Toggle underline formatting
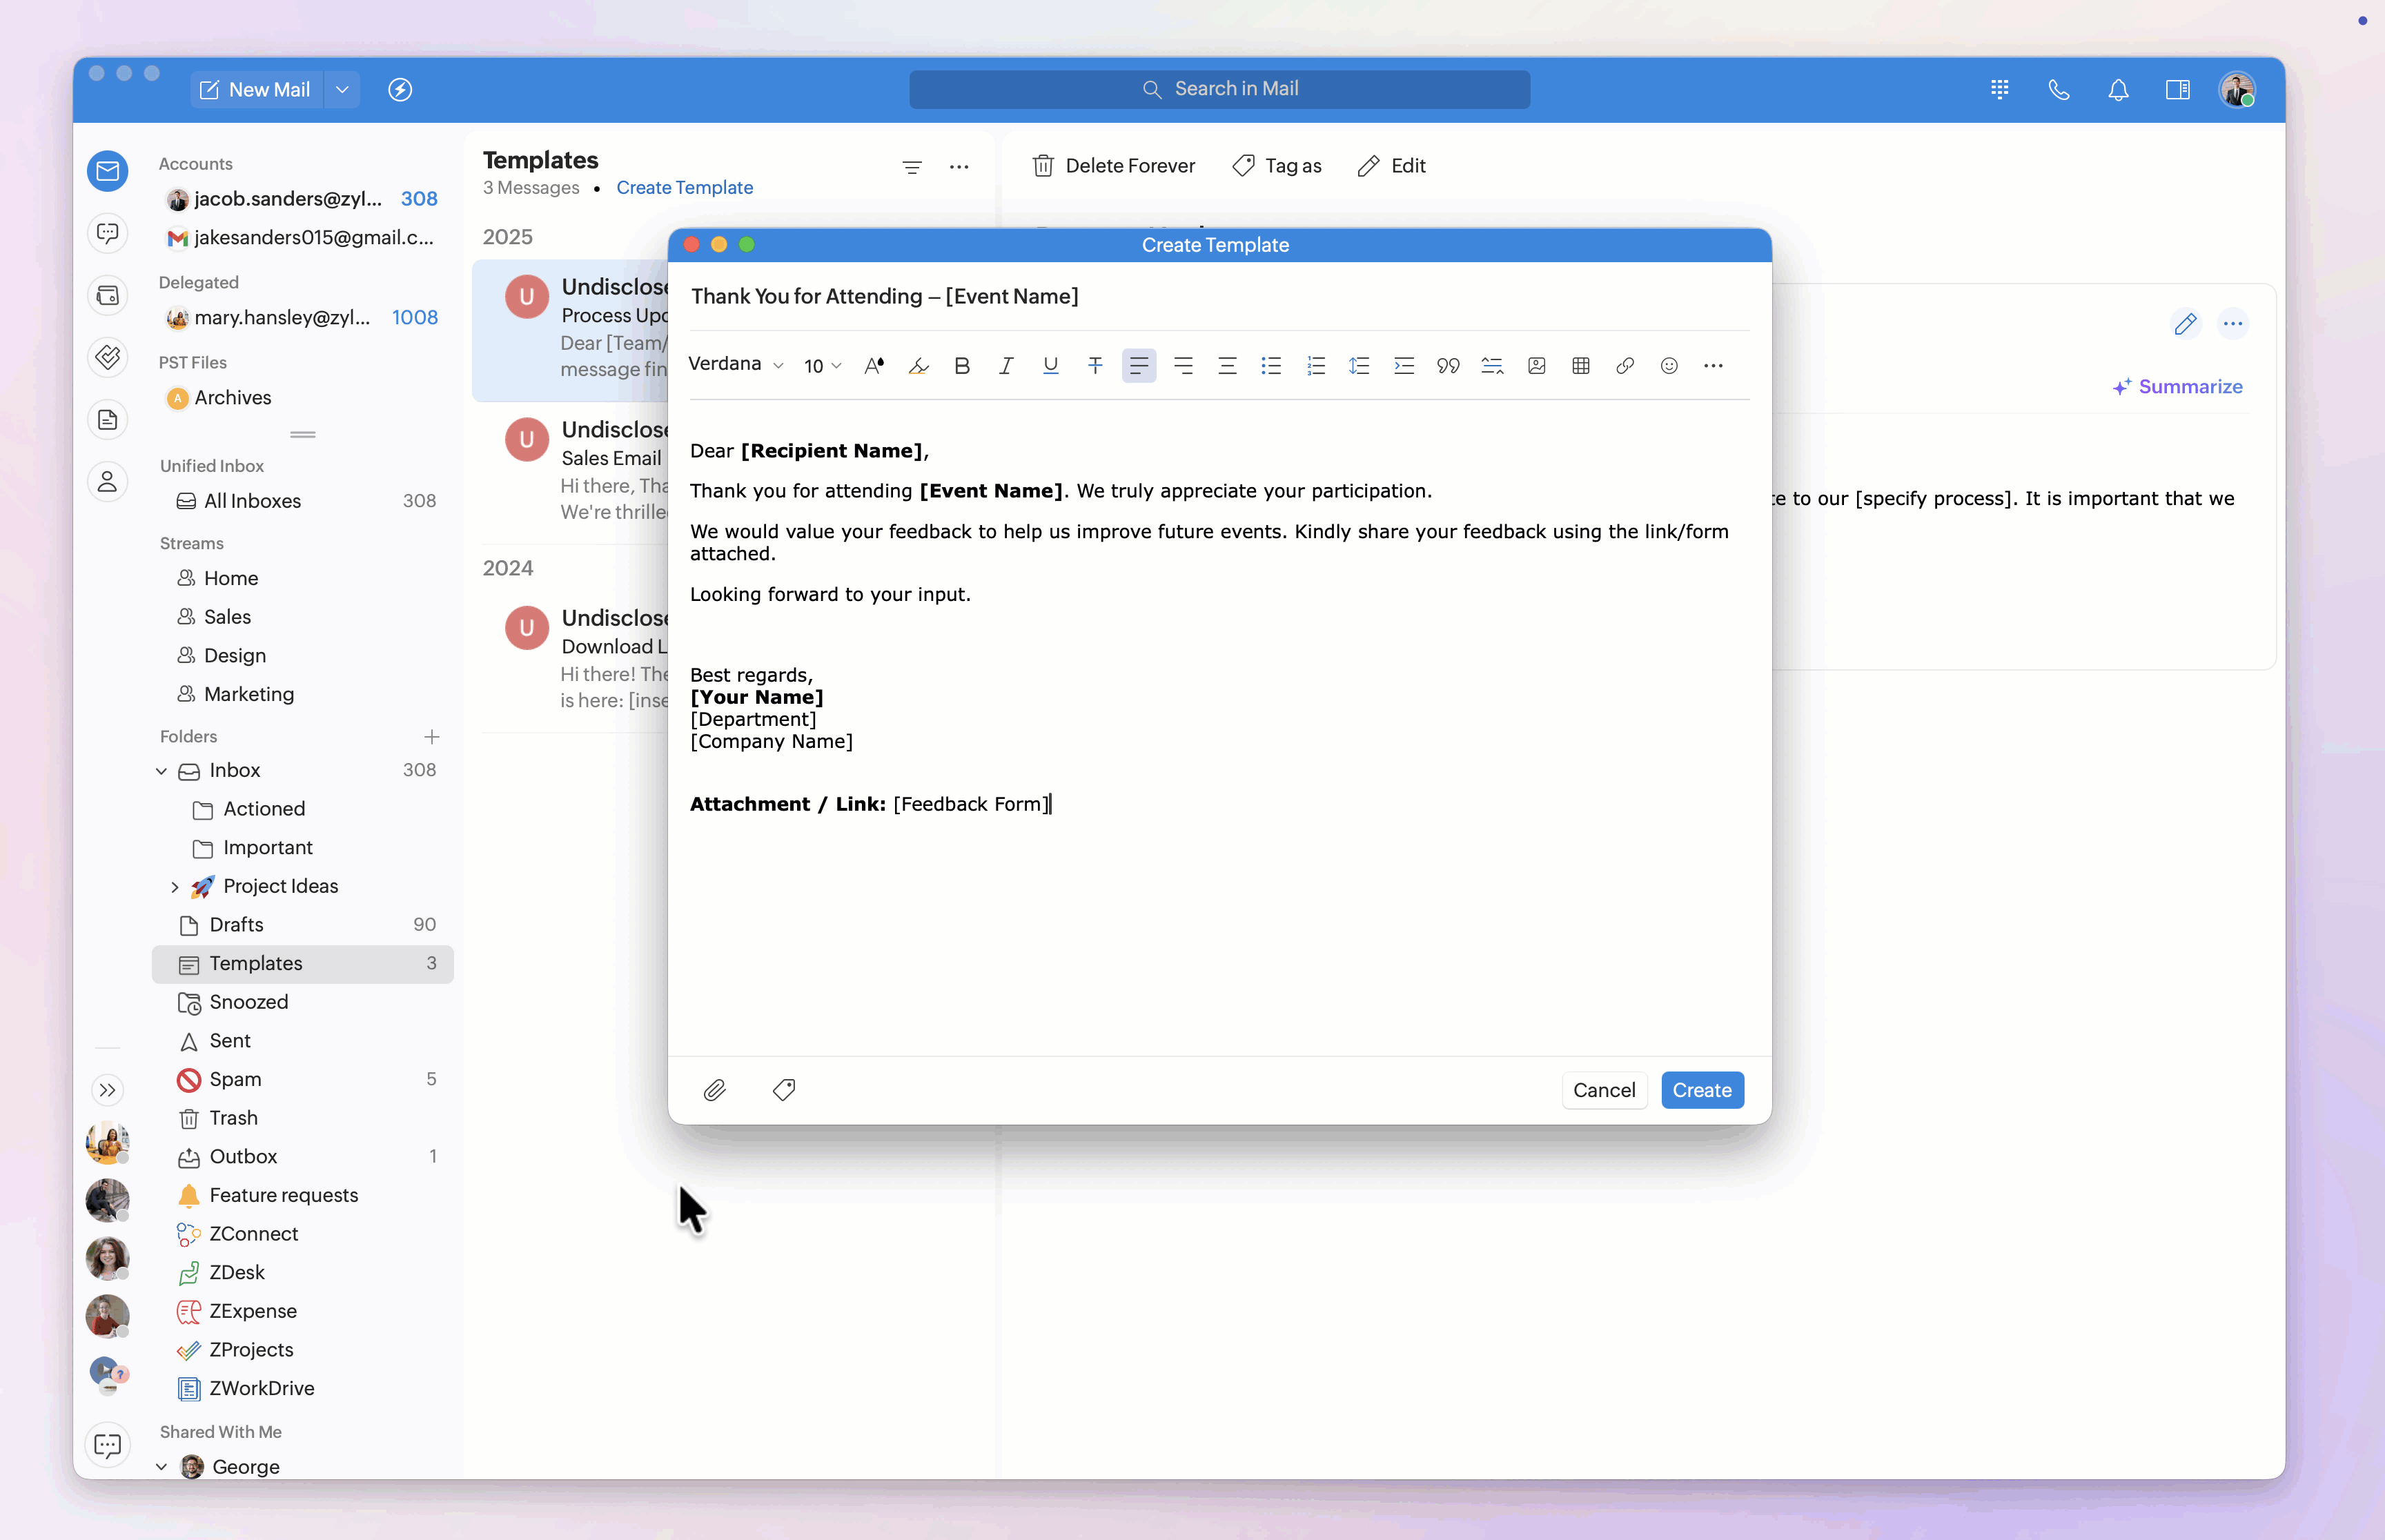Image resolution: width=2385 pixels, height=1540 pixels. (x=1050, y=366)
